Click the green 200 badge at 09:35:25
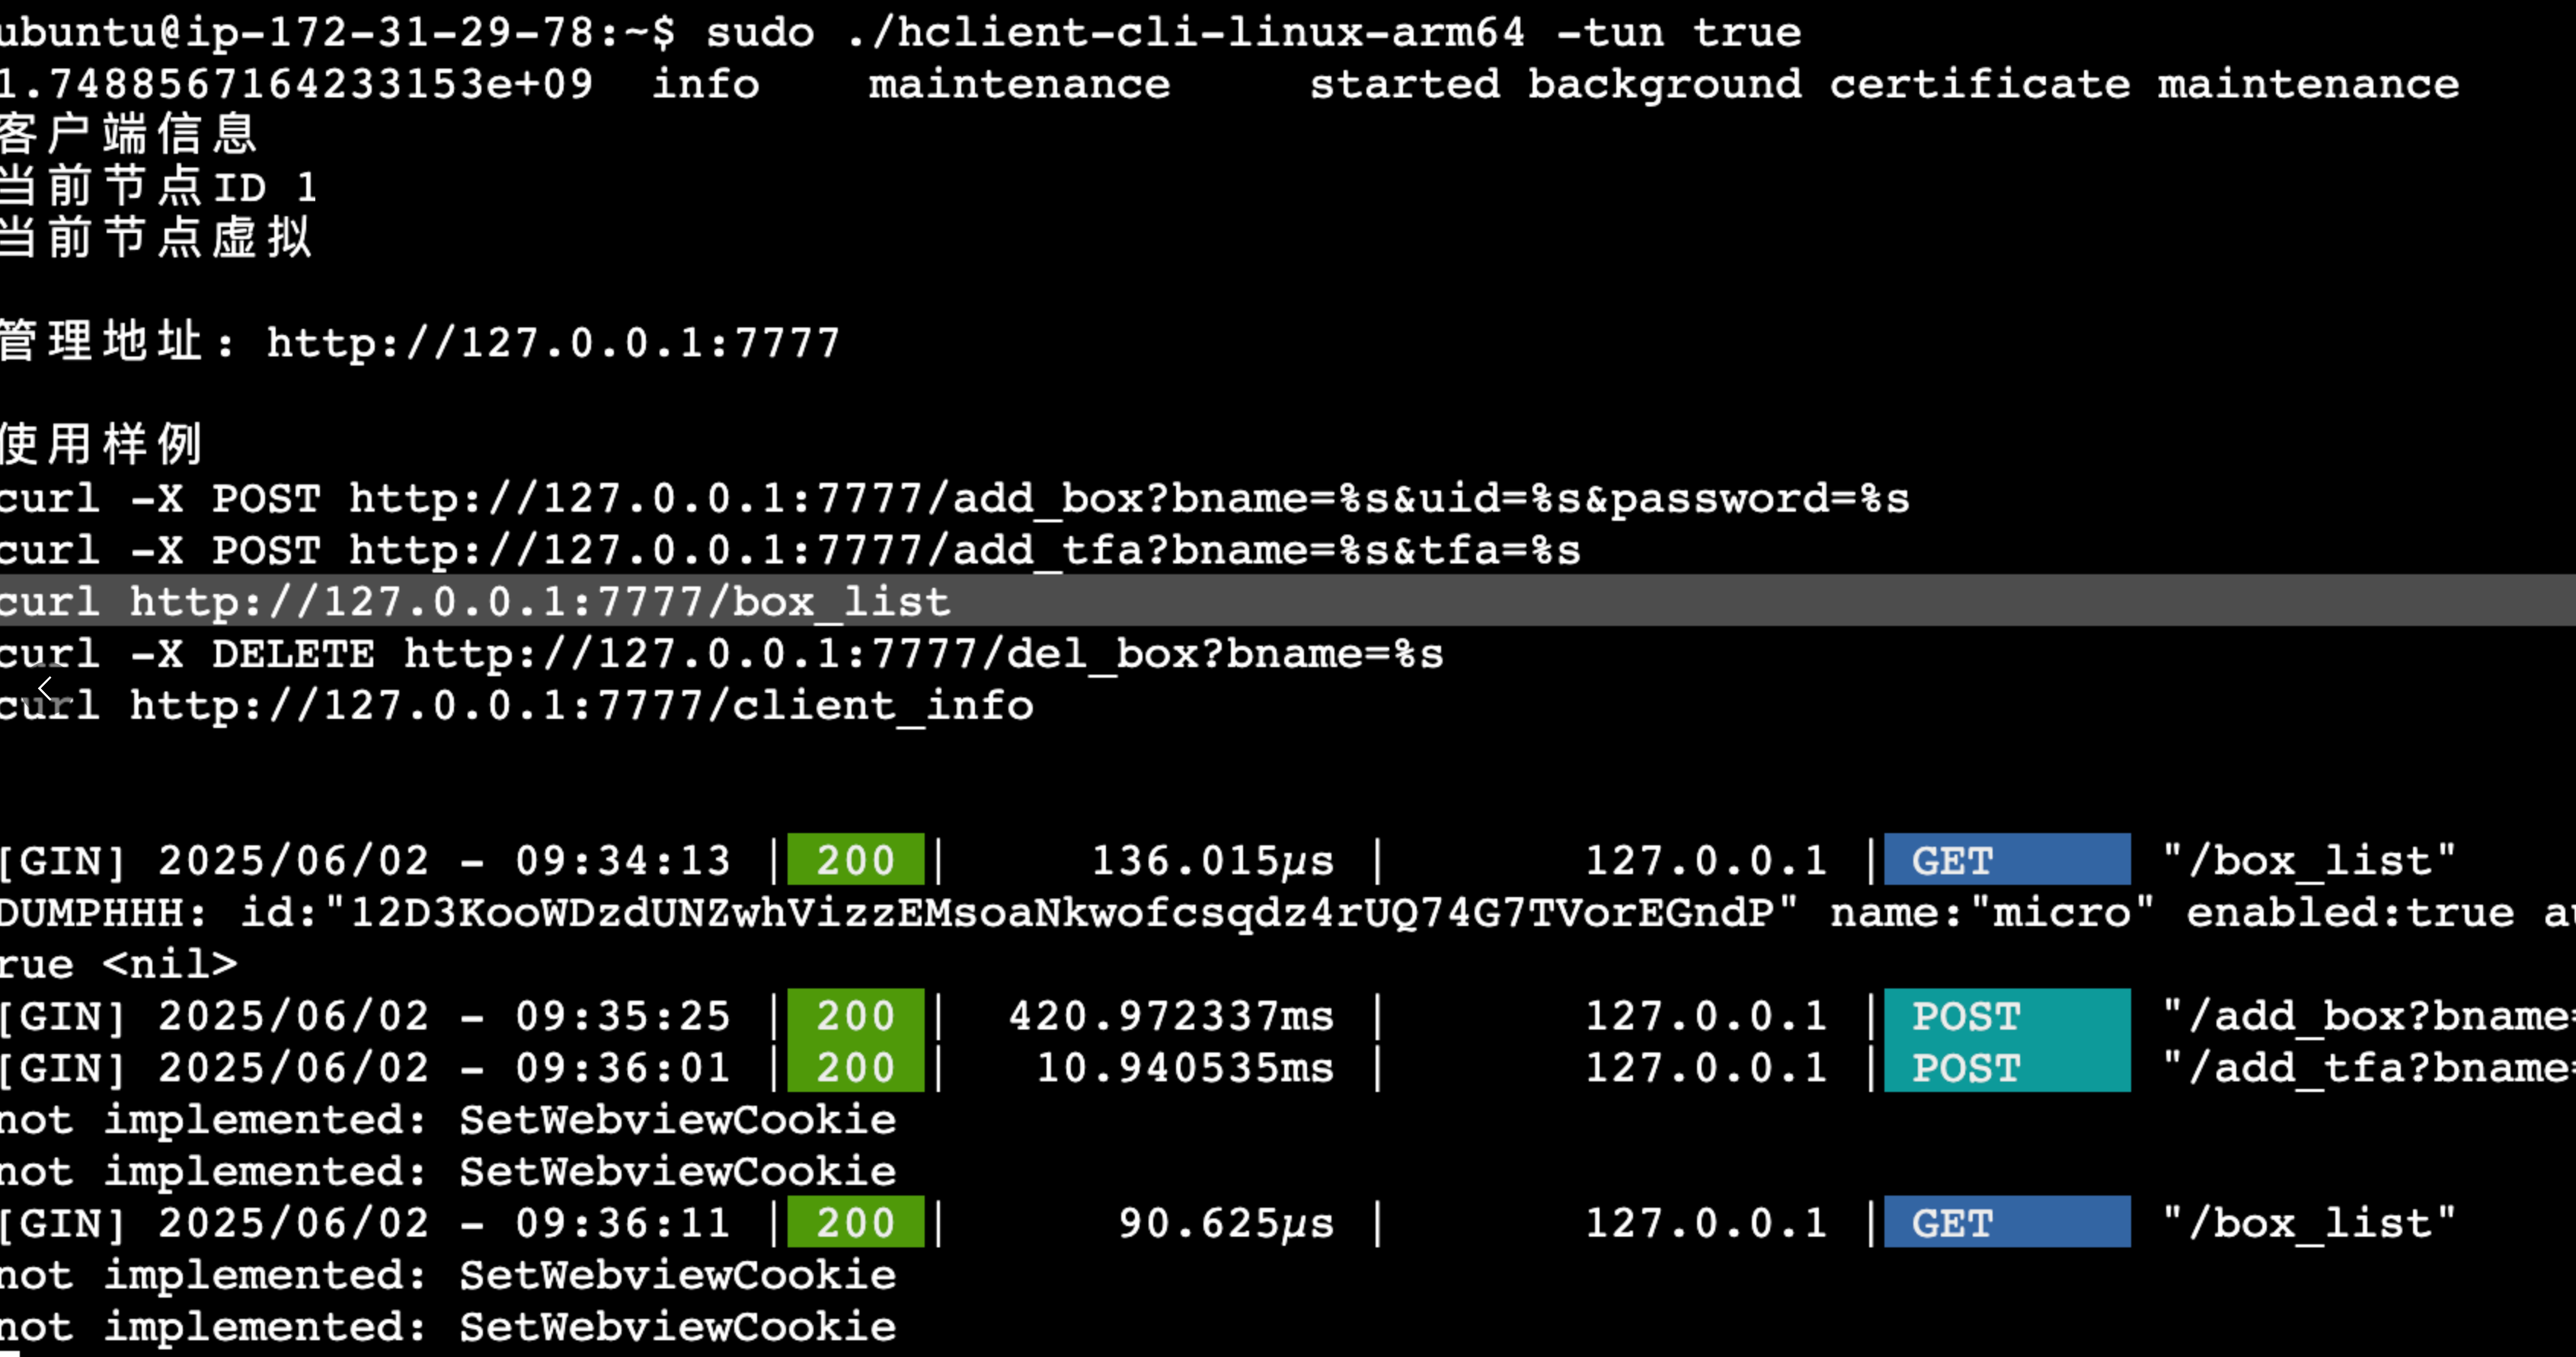The image size is (2576, 1357). tap(855, 1016)
